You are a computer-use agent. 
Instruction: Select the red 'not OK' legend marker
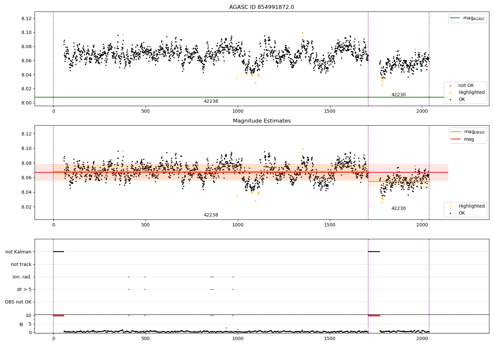(450, 86)
